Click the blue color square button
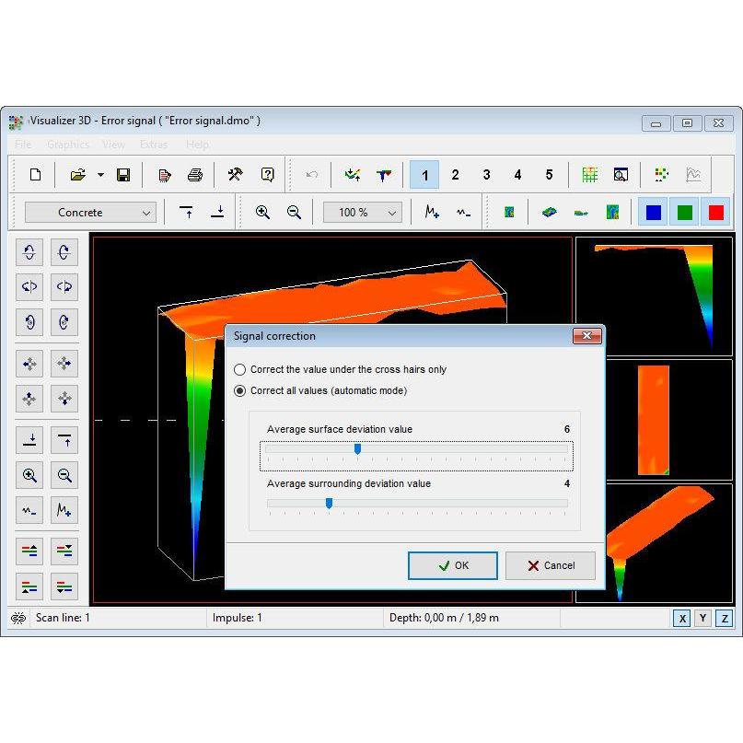 654,213
